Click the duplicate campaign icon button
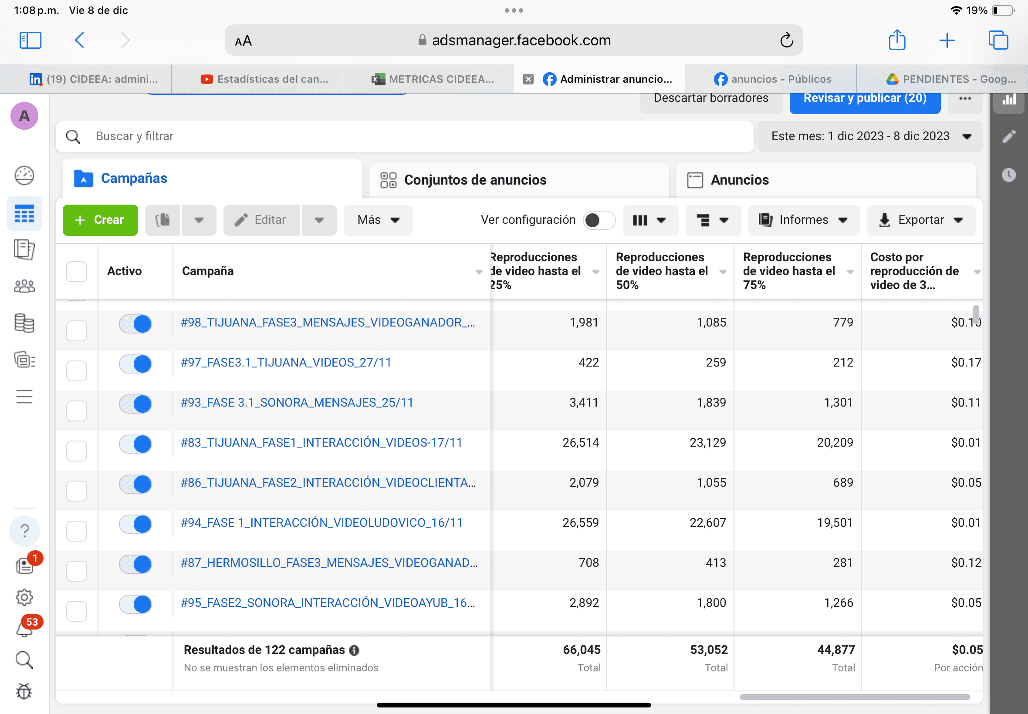 (162, 220)
